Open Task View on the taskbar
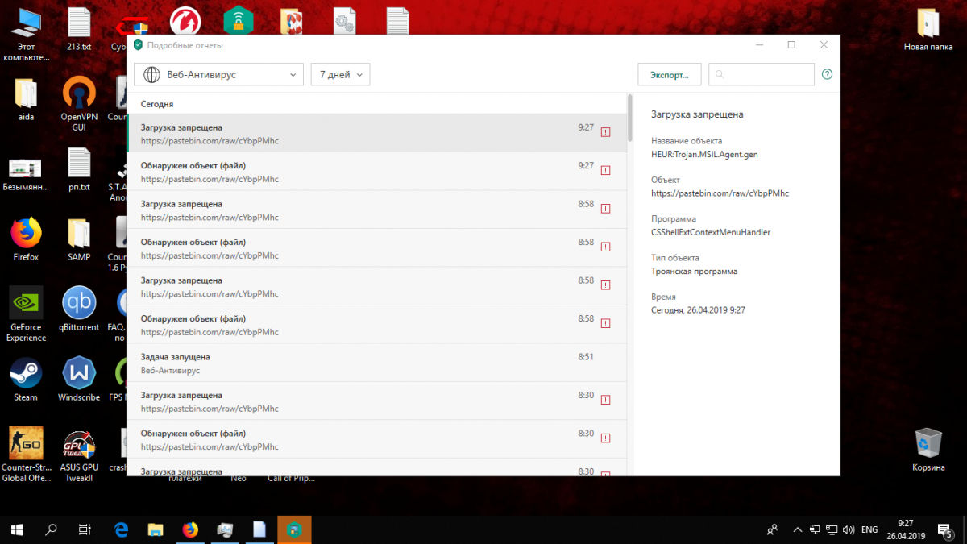The height and width of the screenshot is (544, 967). (85, 529)
